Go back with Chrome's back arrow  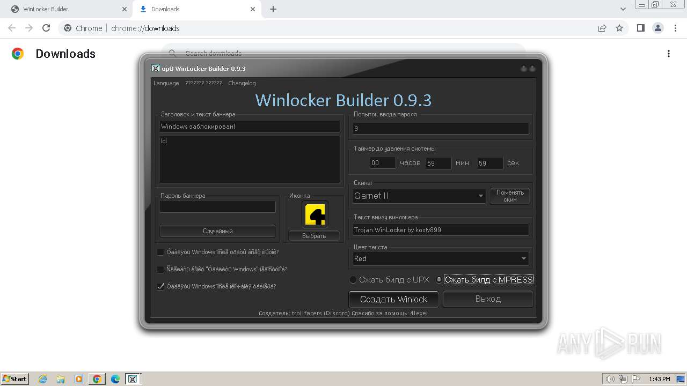pyautogui.click(x=12, y=28)
